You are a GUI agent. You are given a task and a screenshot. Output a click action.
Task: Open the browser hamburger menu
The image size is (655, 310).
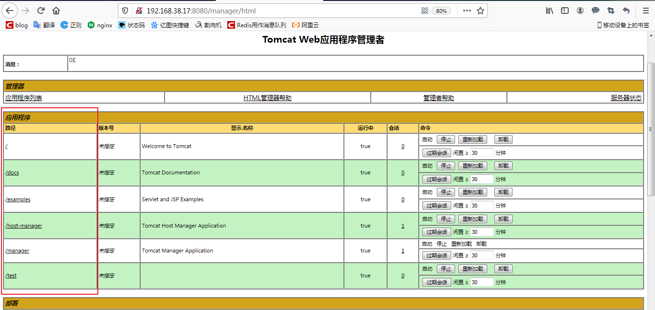[645, 11]
